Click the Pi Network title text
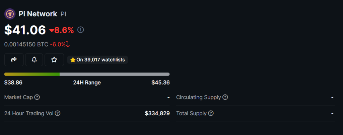Viewport: 343px width, 135px height. click(38, 14)
